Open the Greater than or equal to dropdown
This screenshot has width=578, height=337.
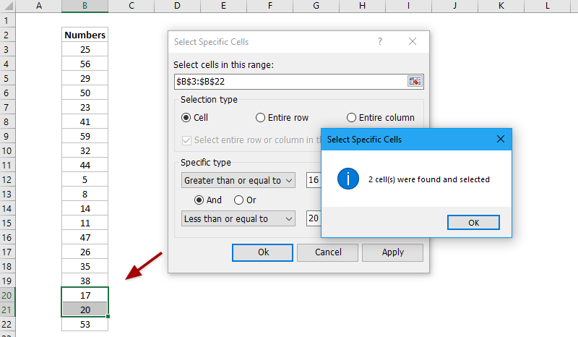[238, 181]
